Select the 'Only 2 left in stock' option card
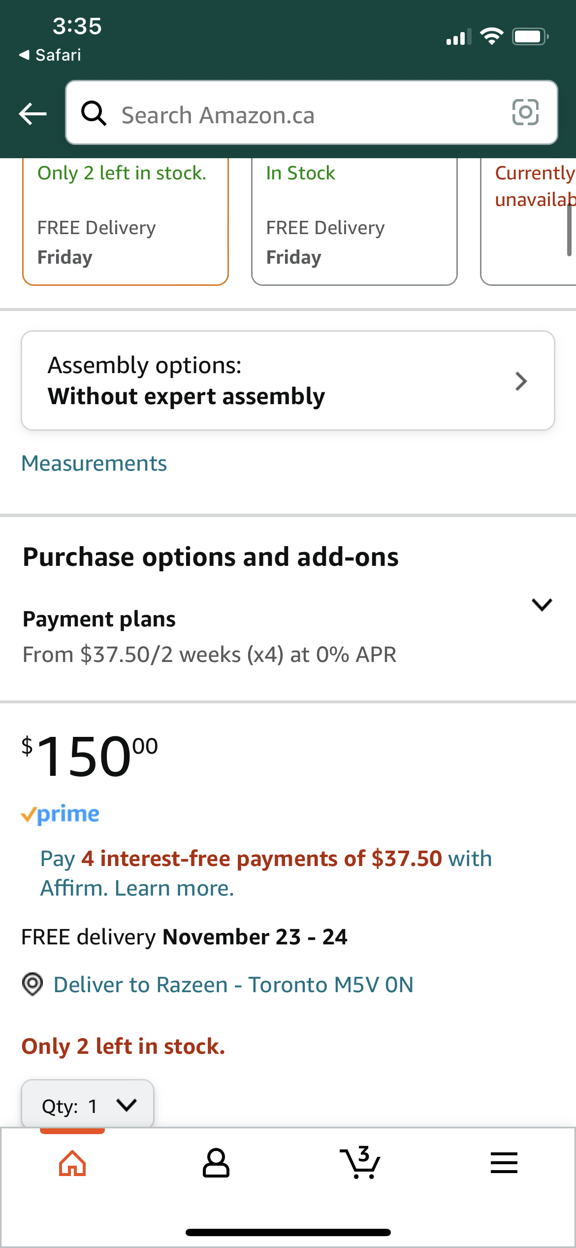Image resolution: width=576 pixels, height=1248 pixels. 126,221
